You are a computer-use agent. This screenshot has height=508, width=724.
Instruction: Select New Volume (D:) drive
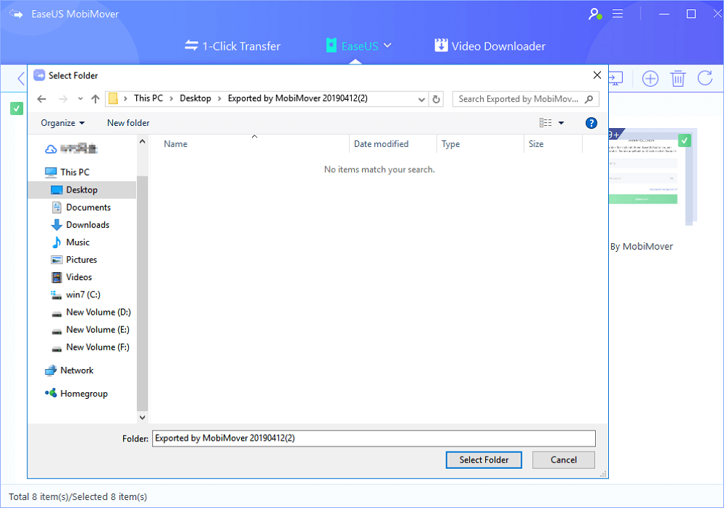click(x=91, y=313)
